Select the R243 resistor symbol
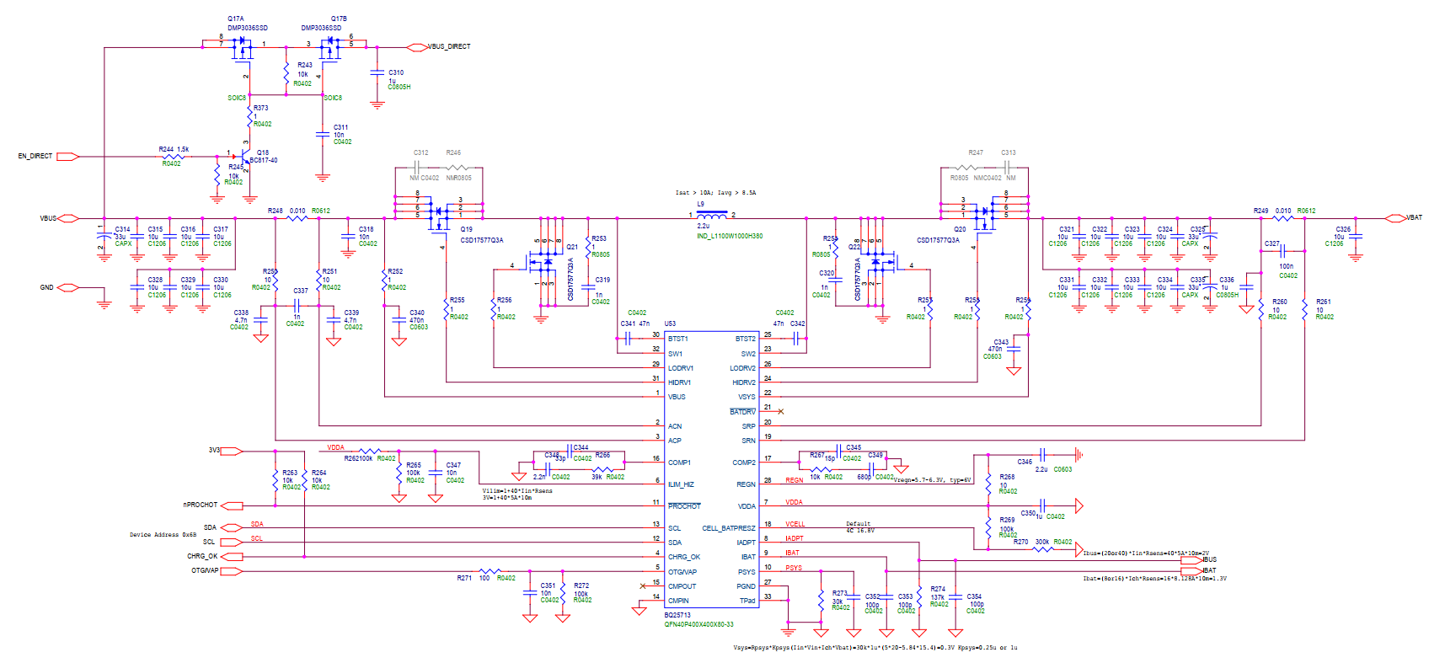The height and width of the screenshot is (663, 1429). point(286,73)
